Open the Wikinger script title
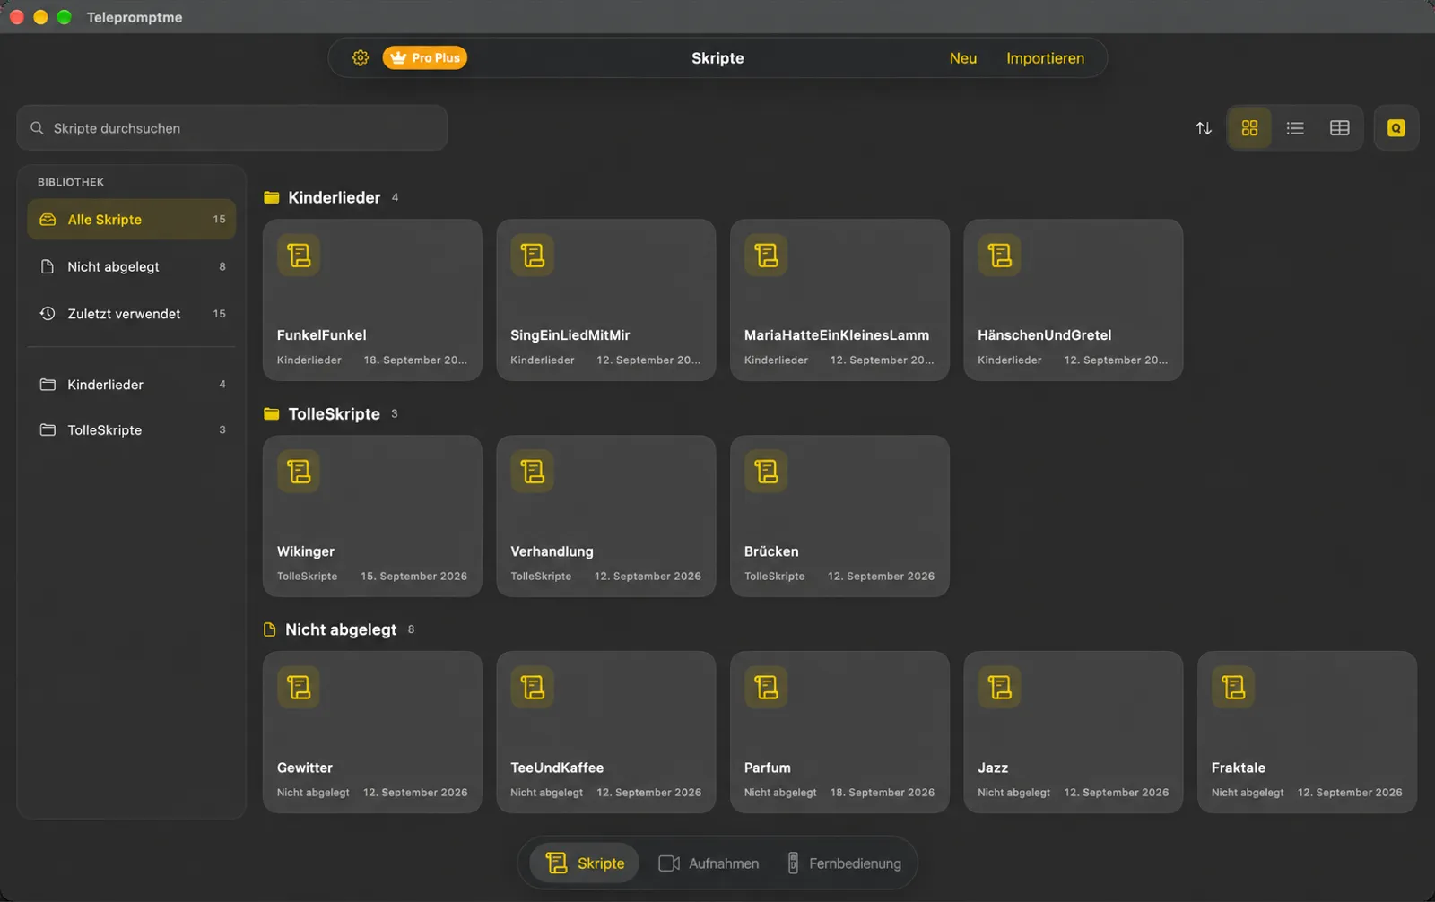 pyautogui.click(x=306, y=551)
